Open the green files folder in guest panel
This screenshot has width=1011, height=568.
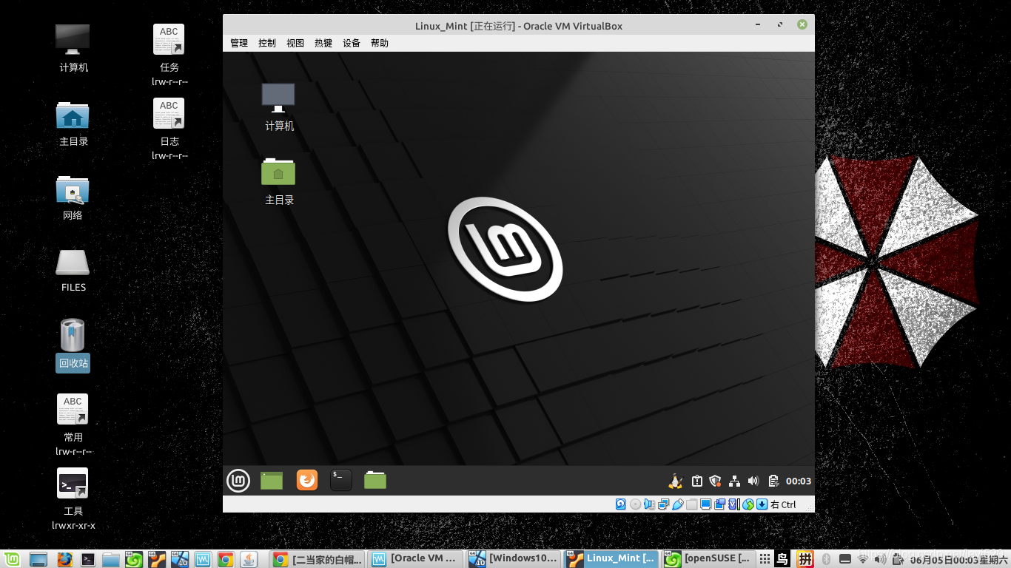375,481
